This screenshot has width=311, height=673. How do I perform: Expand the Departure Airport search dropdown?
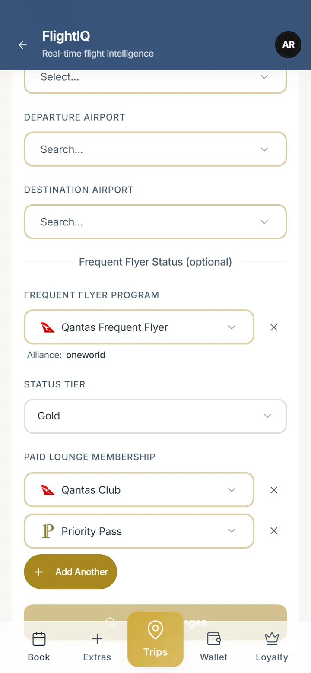point(155,149)
